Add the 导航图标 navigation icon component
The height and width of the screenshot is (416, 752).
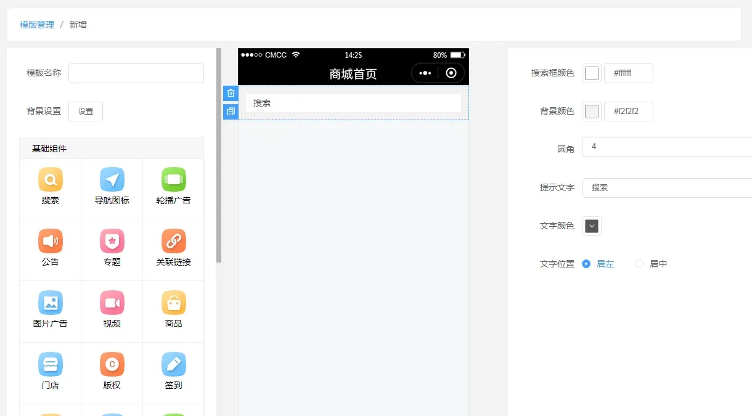coord(112,188)
